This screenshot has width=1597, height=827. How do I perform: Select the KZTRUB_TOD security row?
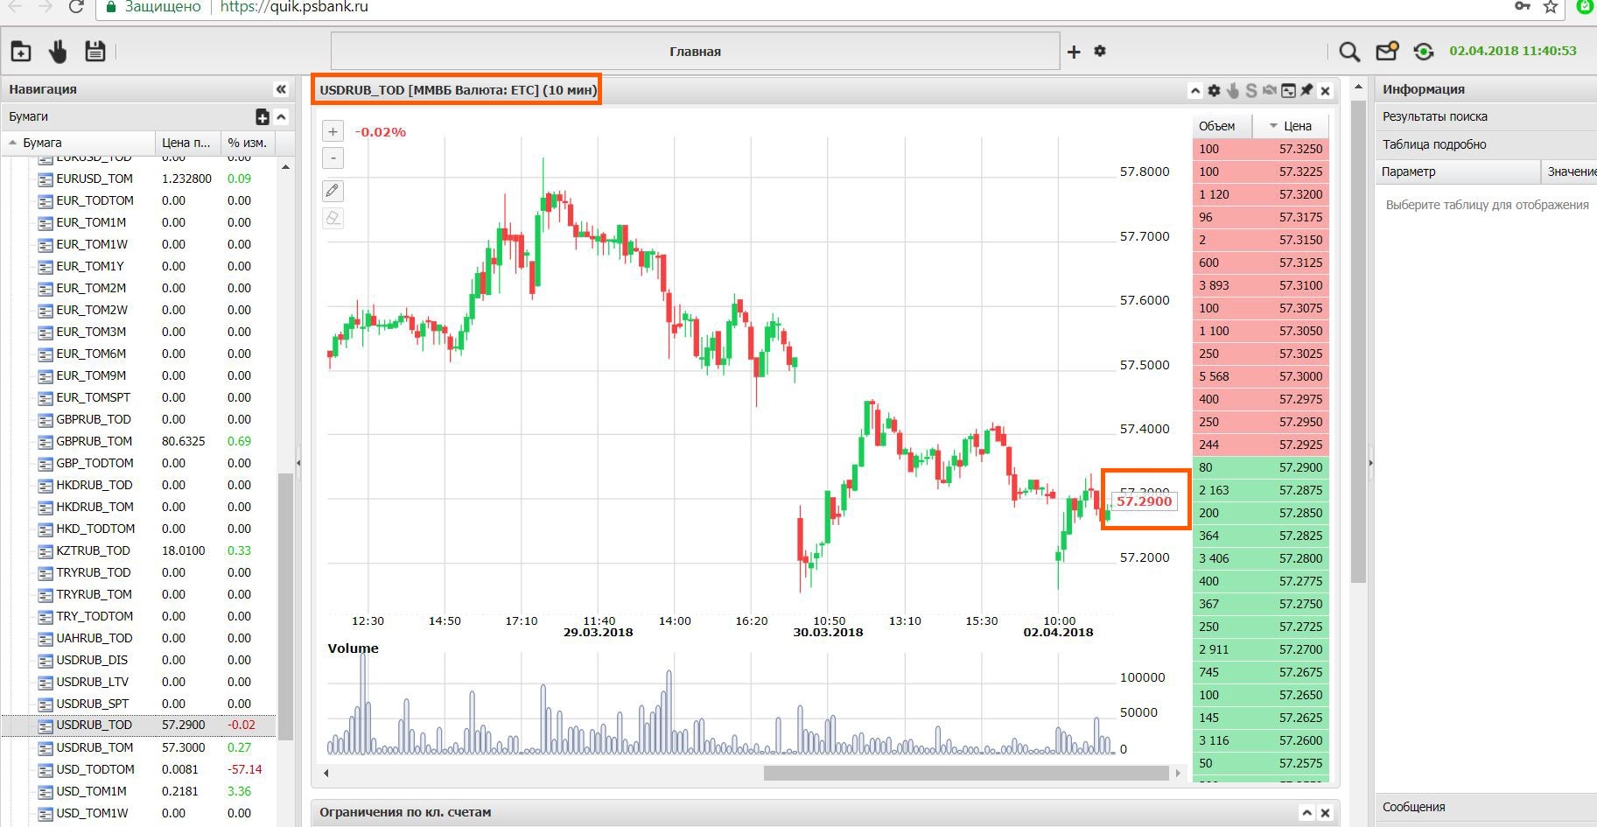click(x=139, y=550)
